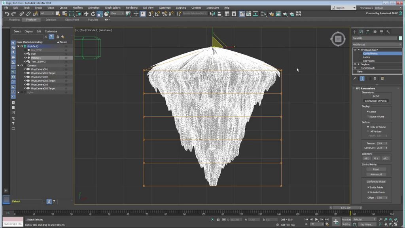Switch to the Modeling ribbon tab
Image resolution: width=405 pixels, height=228 pixels.
[x=14, y=19]
